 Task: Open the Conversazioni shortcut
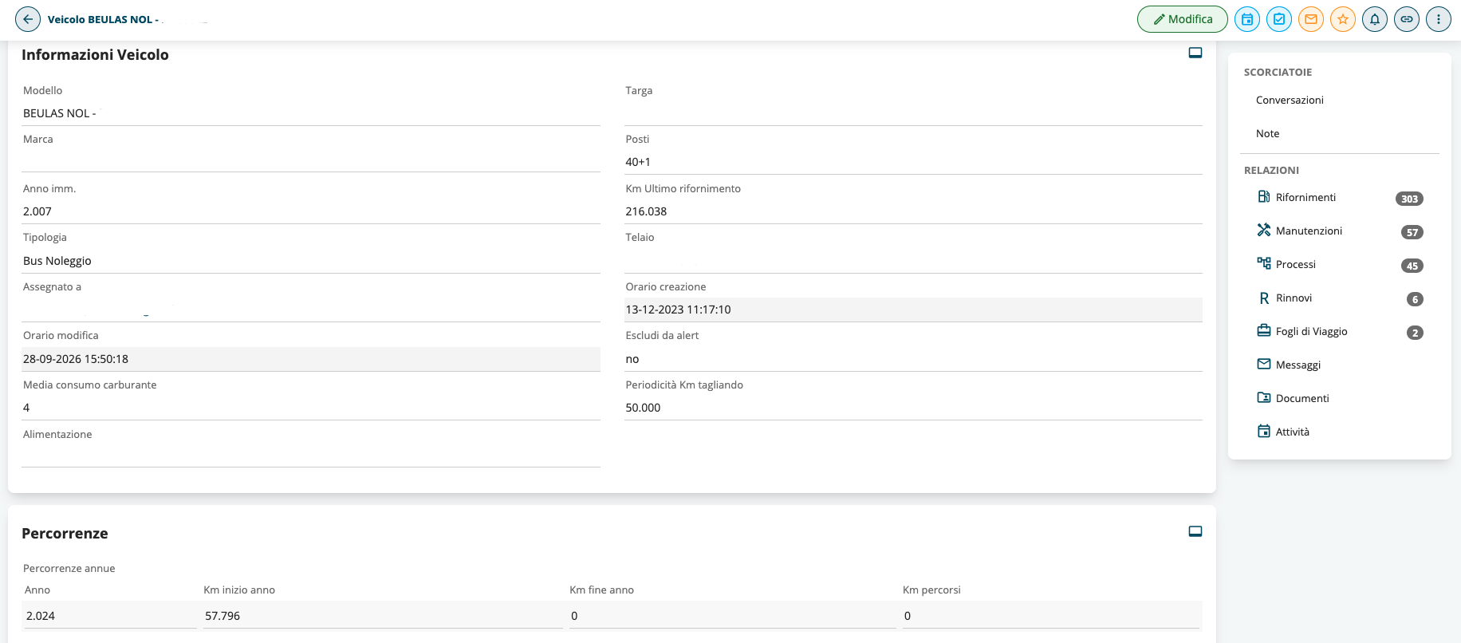(1290, 101)
